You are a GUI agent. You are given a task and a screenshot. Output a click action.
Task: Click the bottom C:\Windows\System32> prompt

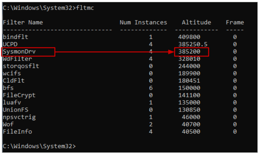[x=39, y=146]
